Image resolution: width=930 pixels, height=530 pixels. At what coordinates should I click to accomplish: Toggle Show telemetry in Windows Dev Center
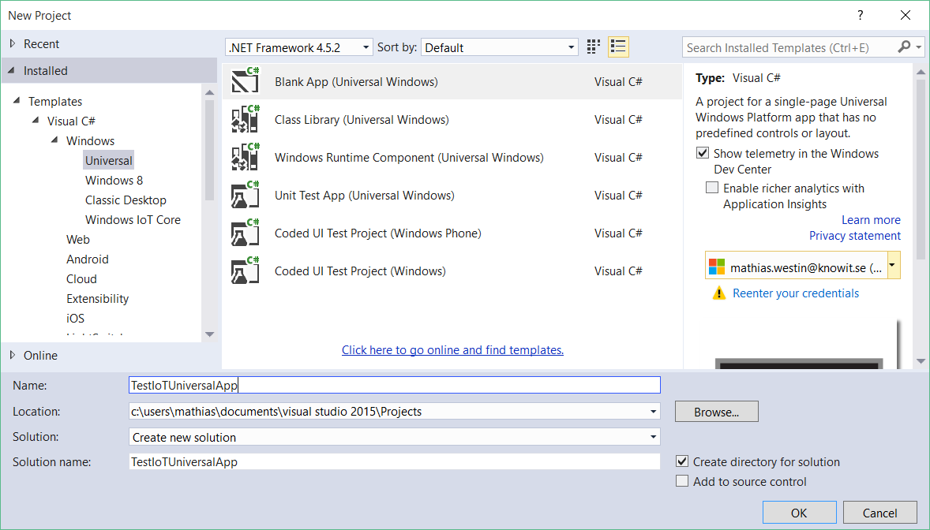click(x=703, y=153)
